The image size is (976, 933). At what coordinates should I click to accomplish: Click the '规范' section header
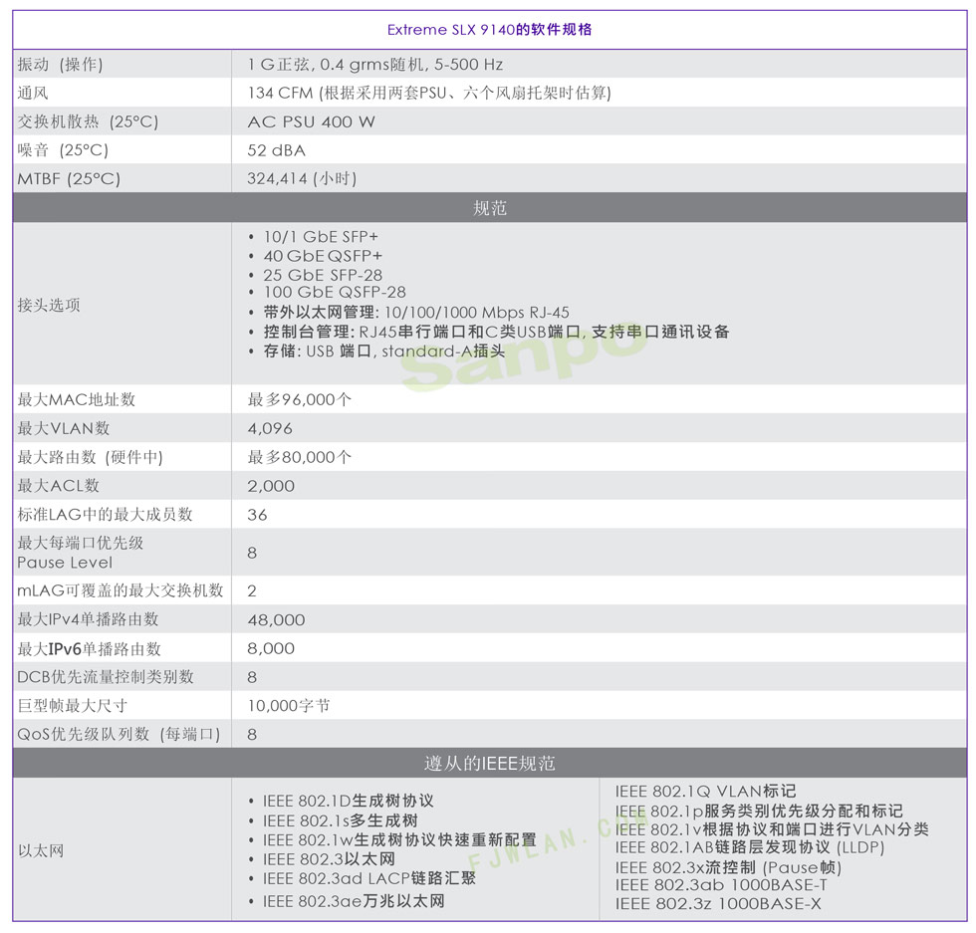tap(489, 207)
